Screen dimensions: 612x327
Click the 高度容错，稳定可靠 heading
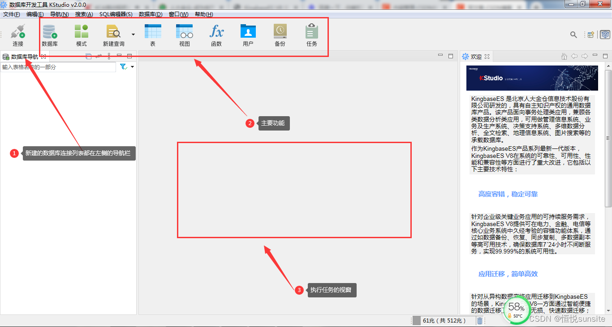point(508,194)
